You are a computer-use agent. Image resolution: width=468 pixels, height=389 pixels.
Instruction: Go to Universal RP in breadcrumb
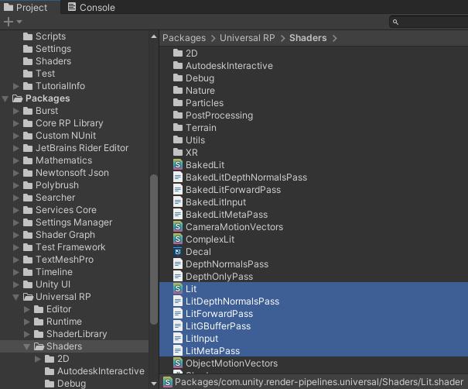click(247, 38)
